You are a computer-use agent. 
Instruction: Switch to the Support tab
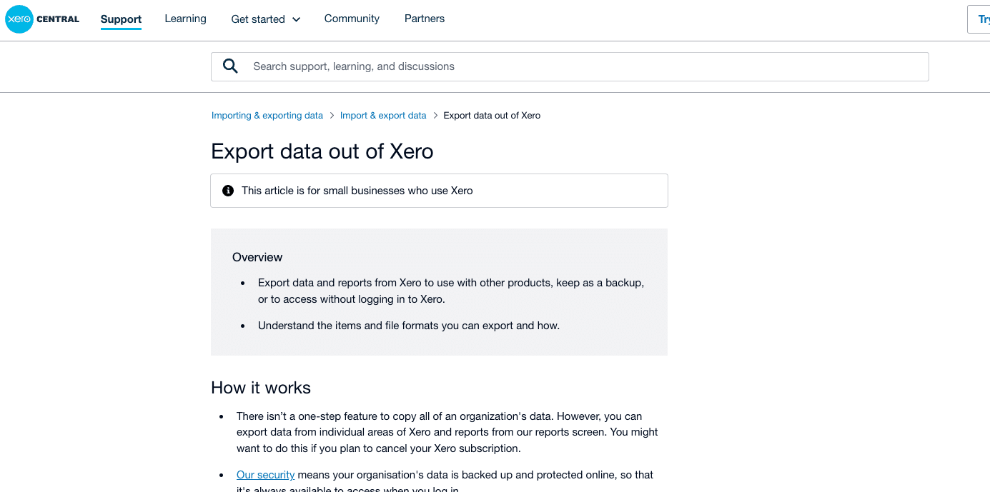[121, 19]
